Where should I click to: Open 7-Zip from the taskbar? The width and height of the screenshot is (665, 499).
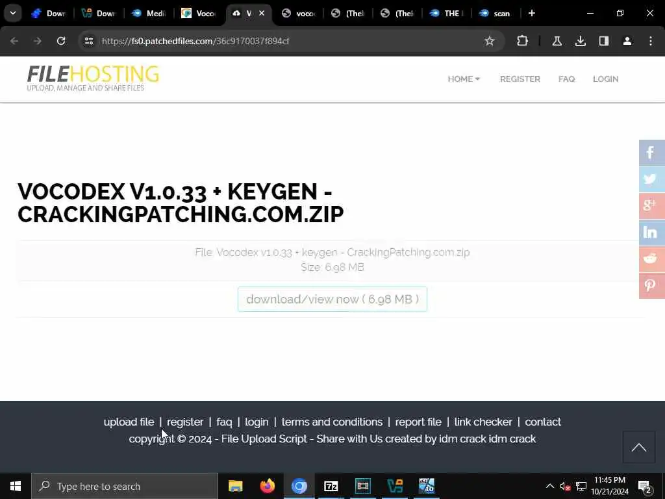331,486
